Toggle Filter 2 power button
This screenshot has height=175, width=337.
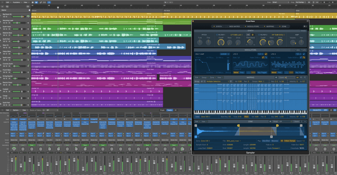pyautogui.click(x=259, y=35)
